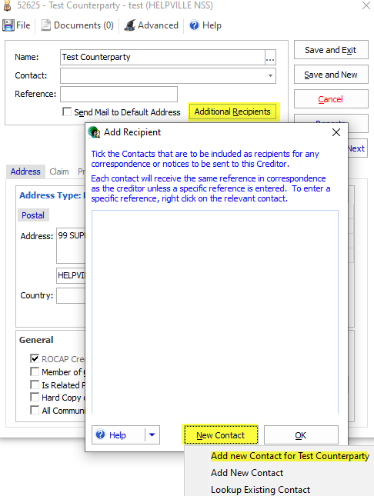Click OK in Add Recipient dialog
The image size is (374, 496).
click(x=301, y=435)
